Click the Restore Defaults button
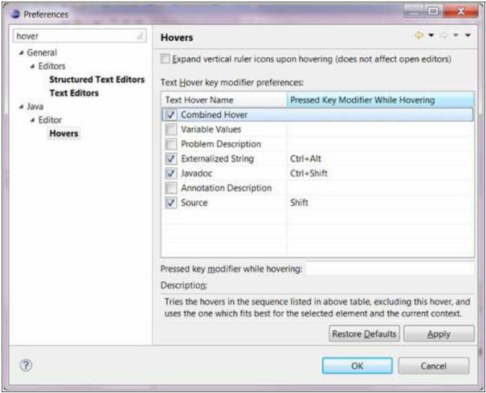 point(364,334)
